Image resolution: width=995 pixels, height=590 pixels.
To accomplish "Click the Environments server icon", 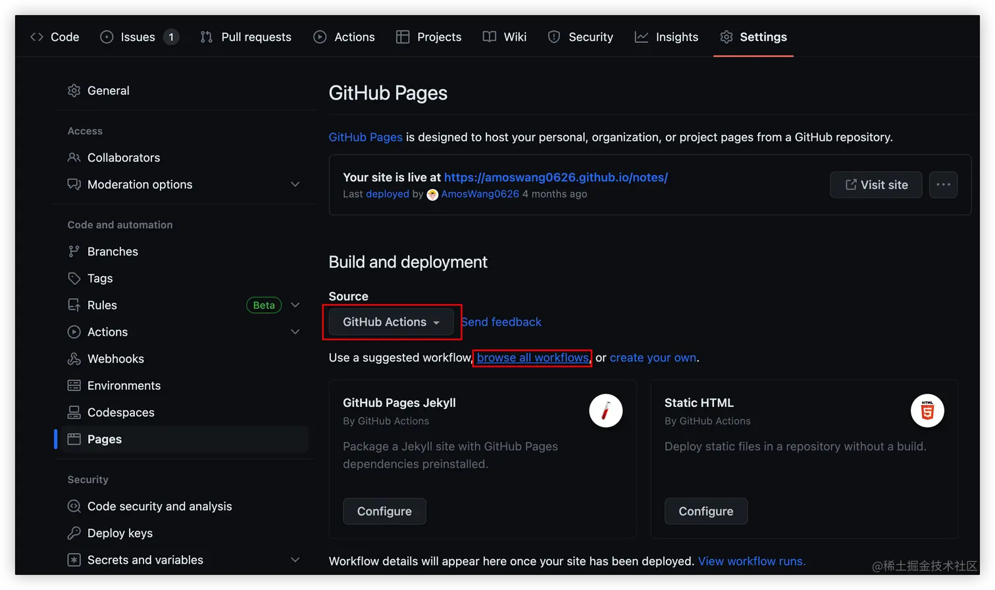I will pos(74,385).
